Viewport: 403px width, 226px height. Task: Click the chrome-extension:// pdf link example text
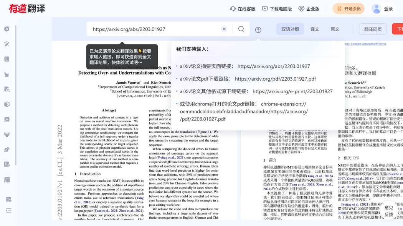(x=244, y=112)
